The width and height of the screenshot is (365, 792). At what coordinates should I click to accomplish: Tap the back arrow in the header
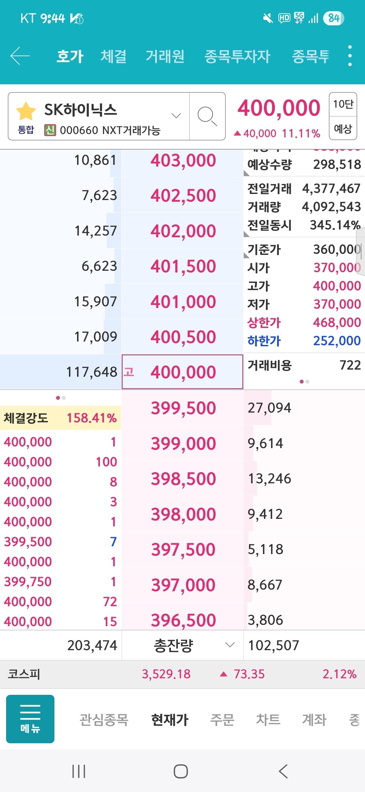[20, 56]
